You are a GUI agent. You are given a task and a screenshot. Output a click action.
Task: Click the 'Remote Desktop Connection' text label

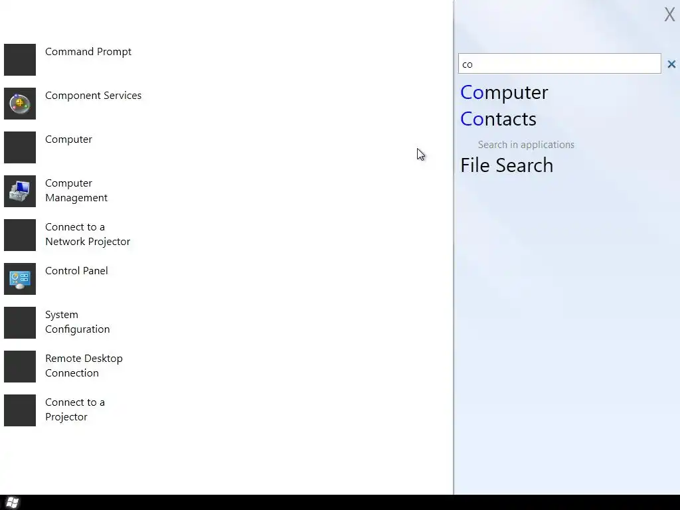[x=84, y=366]
